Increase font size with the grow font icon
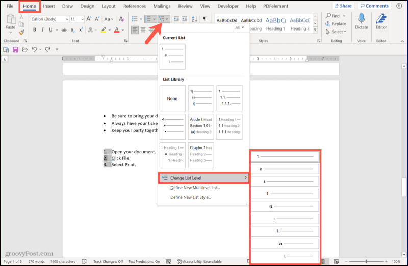 pyautogui.click(x=89, y=19)
